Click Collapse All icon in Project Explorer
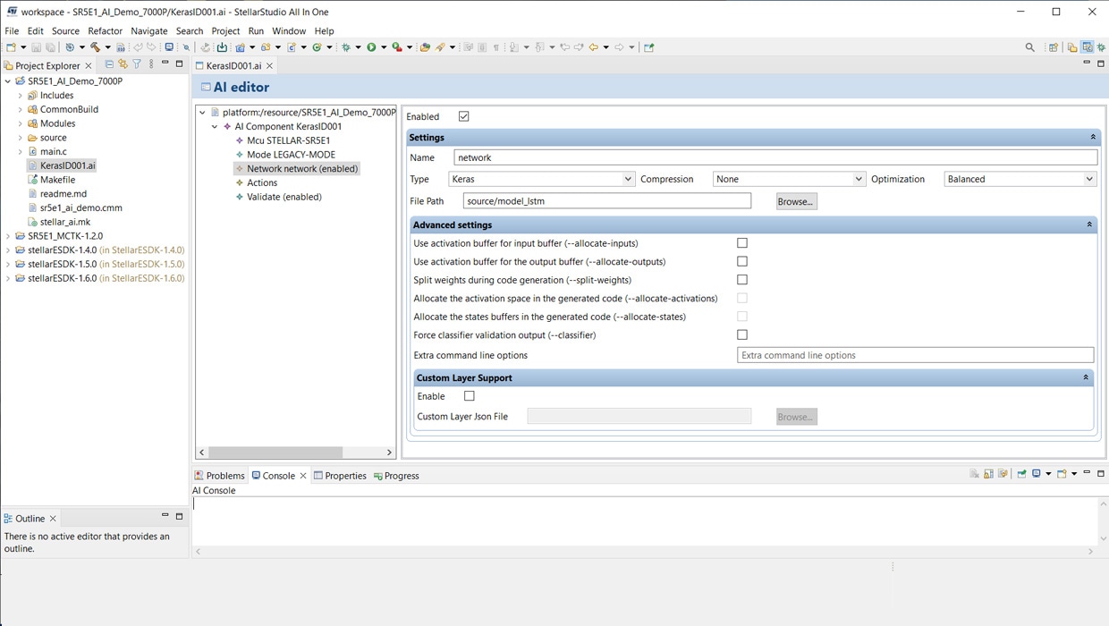1109x626 pixels. coord(109,64)
